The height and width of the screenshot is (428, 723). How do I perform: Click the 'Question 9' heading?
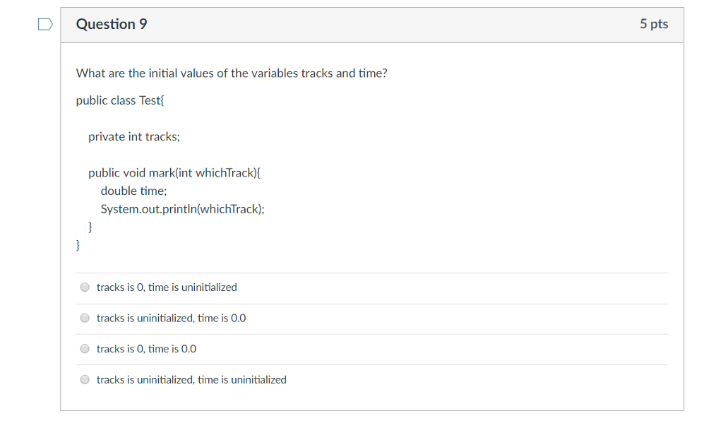pyautogui.click(x=112, y=24)
